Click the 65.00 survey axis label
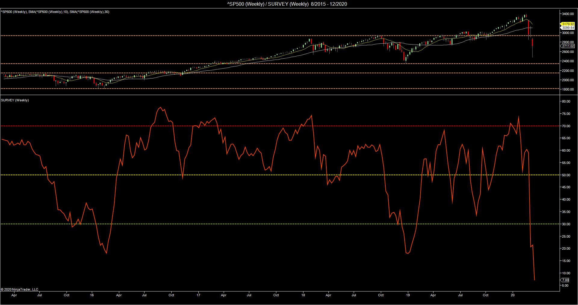The image size is (578, 305). point(566,138)
